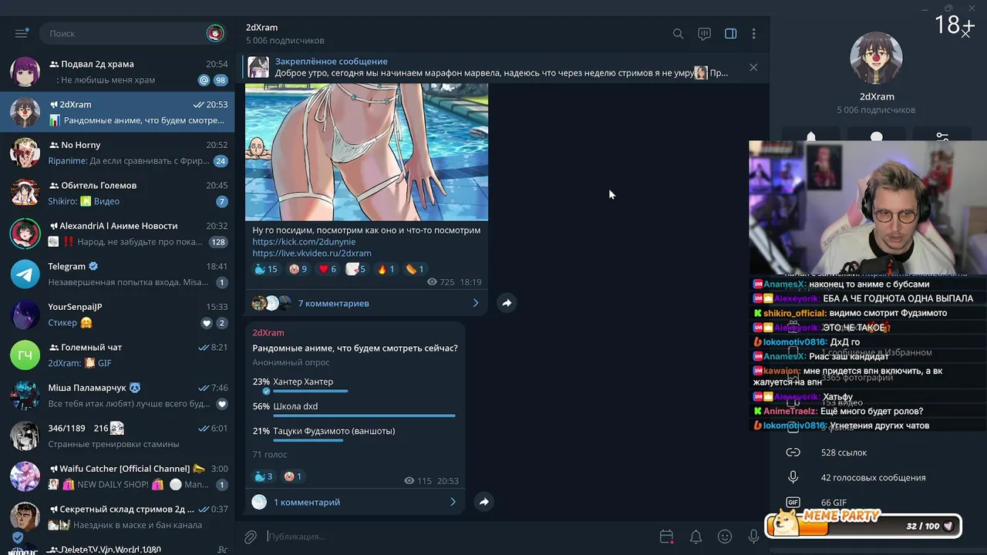Click microphone icon beside голосовых сообщения
The width and height of the screenshot is (987, 555).
tap(793, 478)
